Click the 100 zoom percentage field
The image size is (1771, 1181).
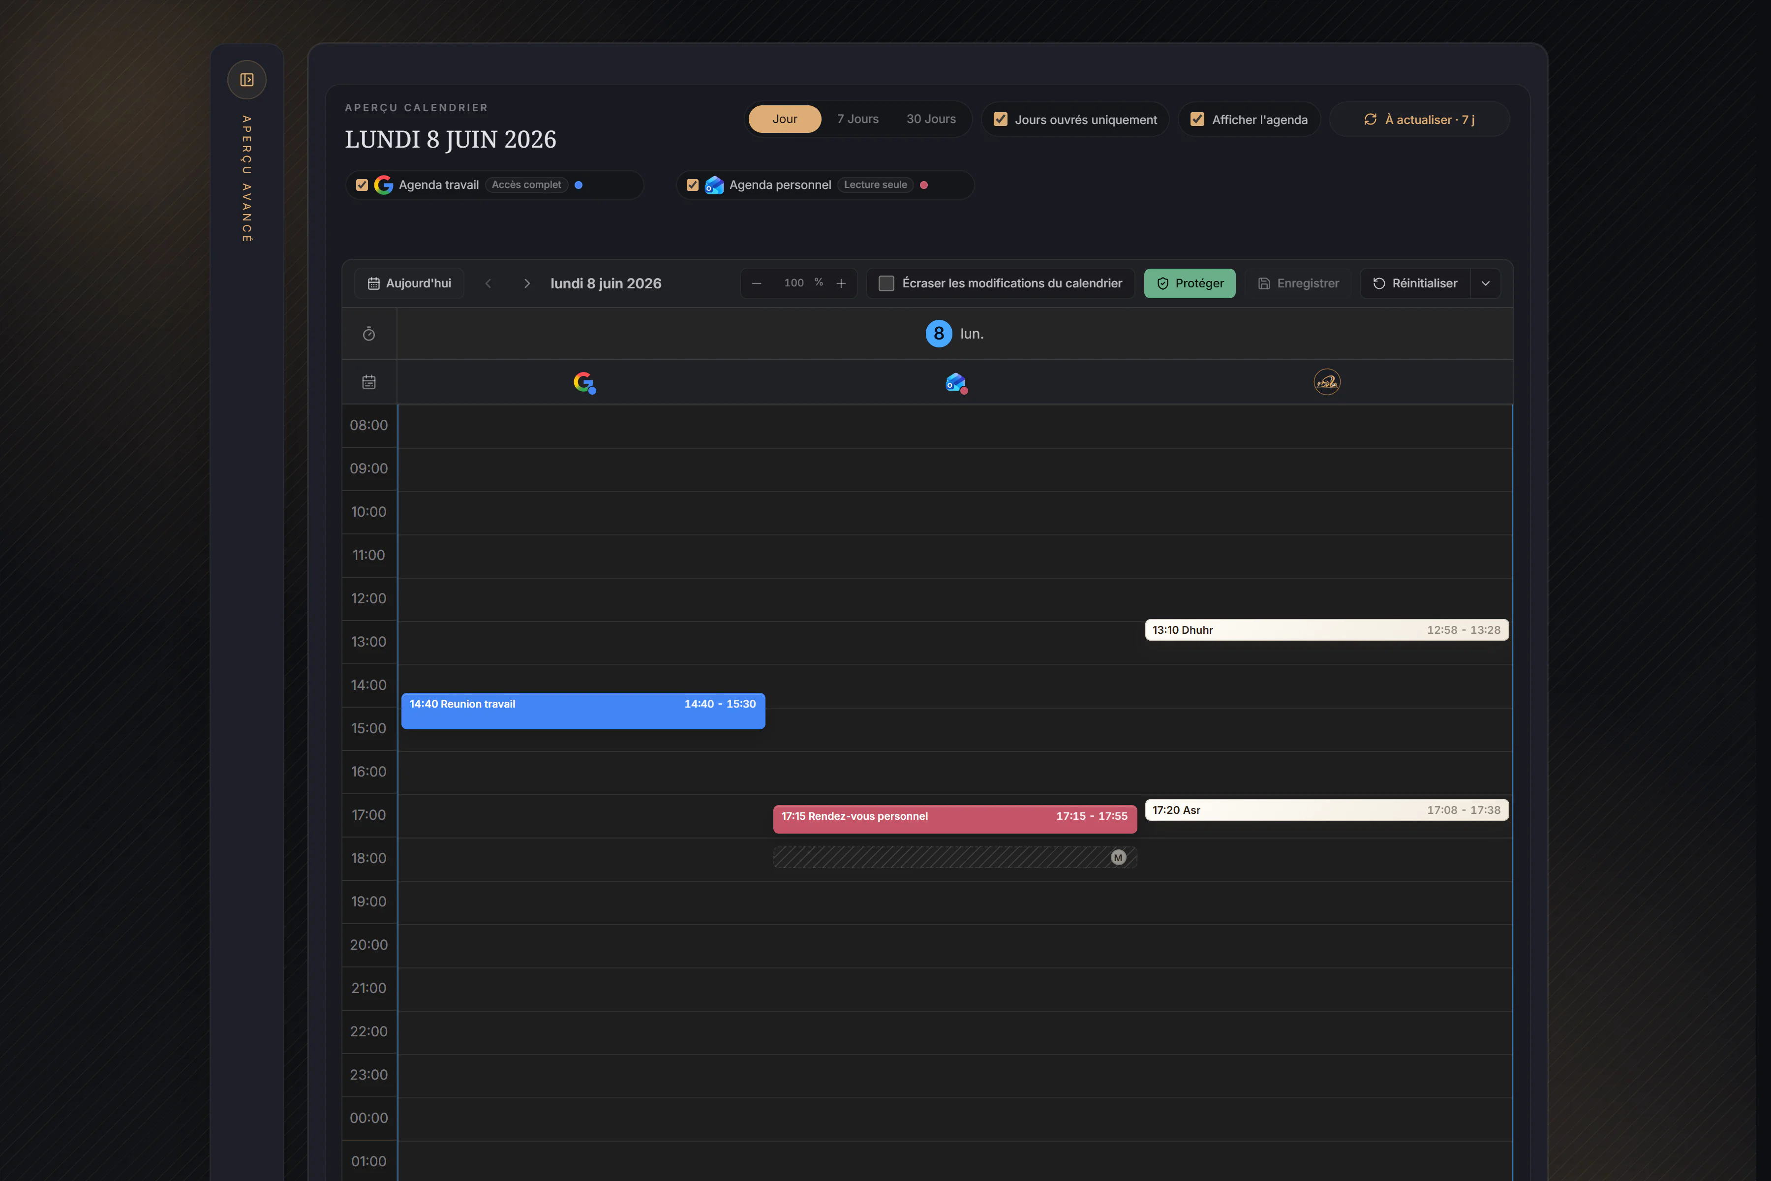pos(794,282)
